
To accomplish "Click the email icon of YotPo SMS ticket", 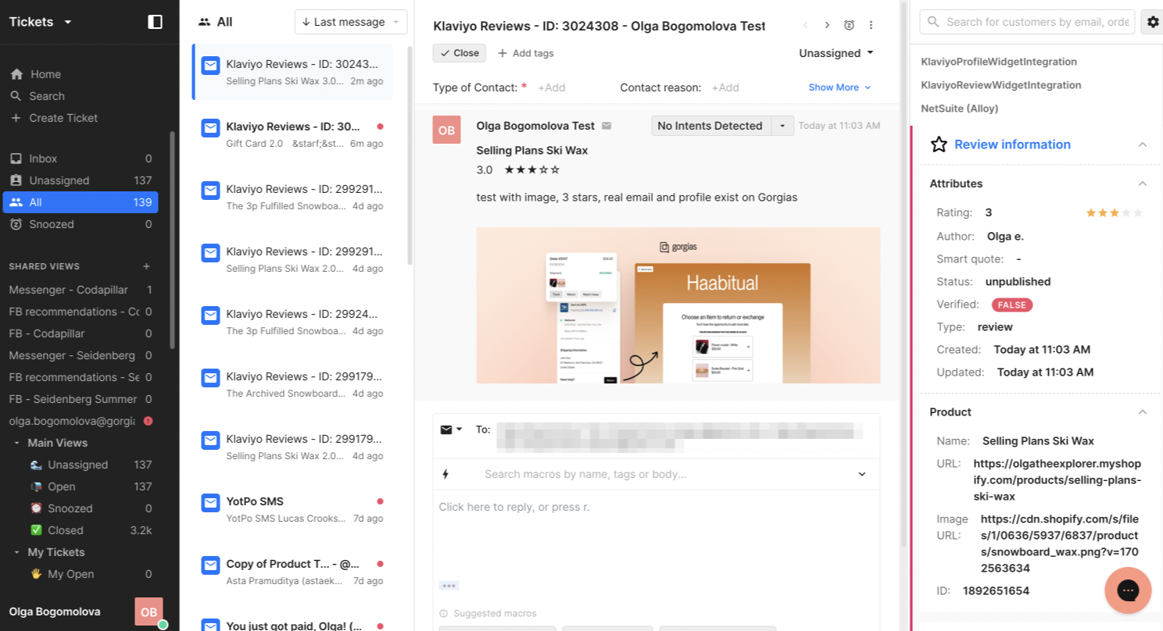I will 210,502.
